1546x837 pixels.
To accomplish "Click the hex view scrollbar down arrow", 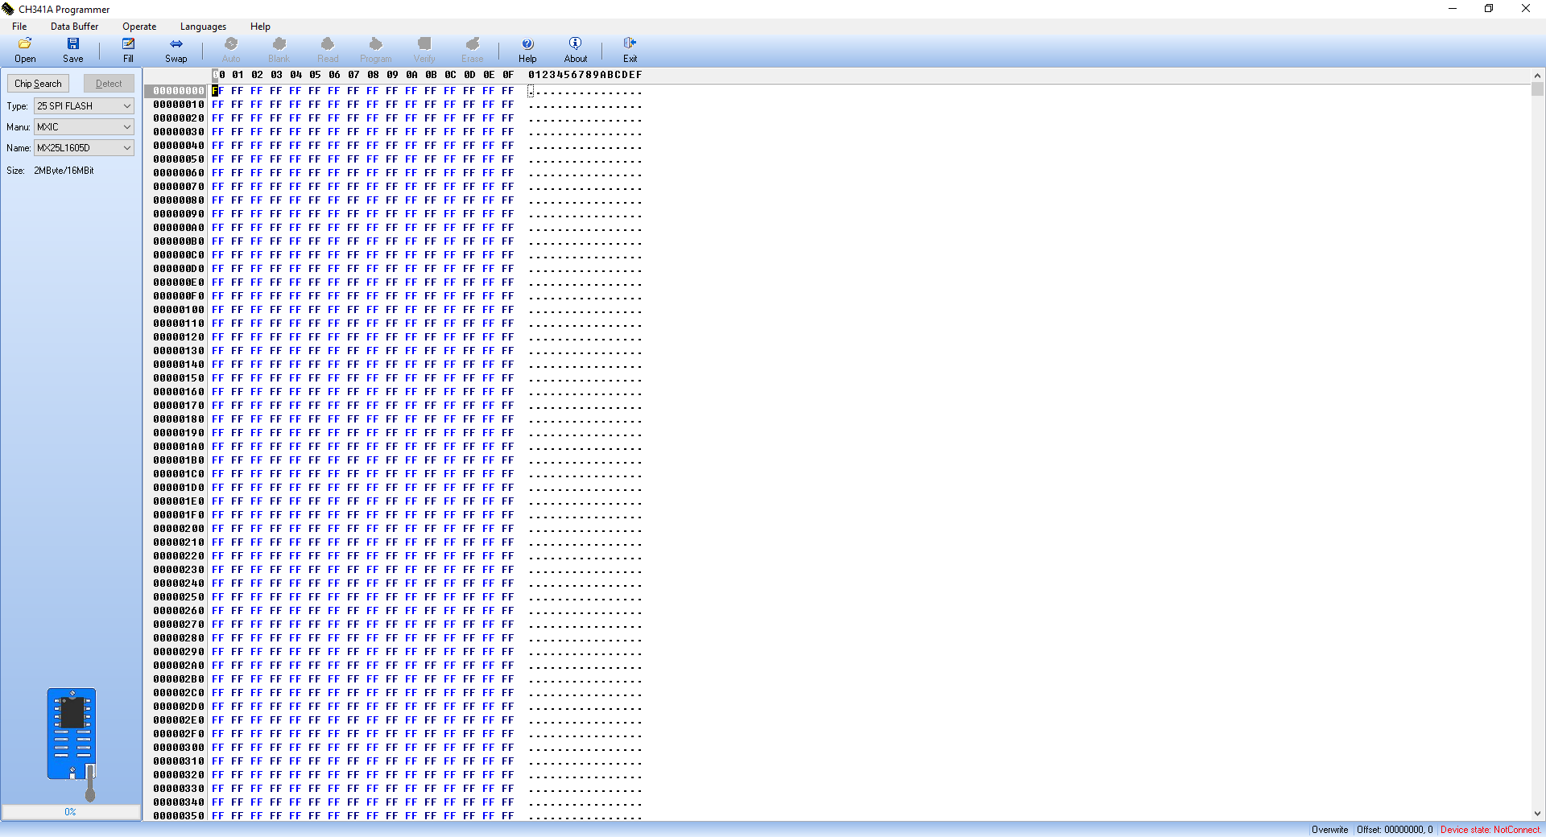I will pos(1538,814).
